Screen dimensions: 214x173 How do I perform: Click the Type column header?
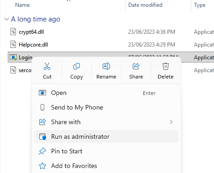[199, 5]
